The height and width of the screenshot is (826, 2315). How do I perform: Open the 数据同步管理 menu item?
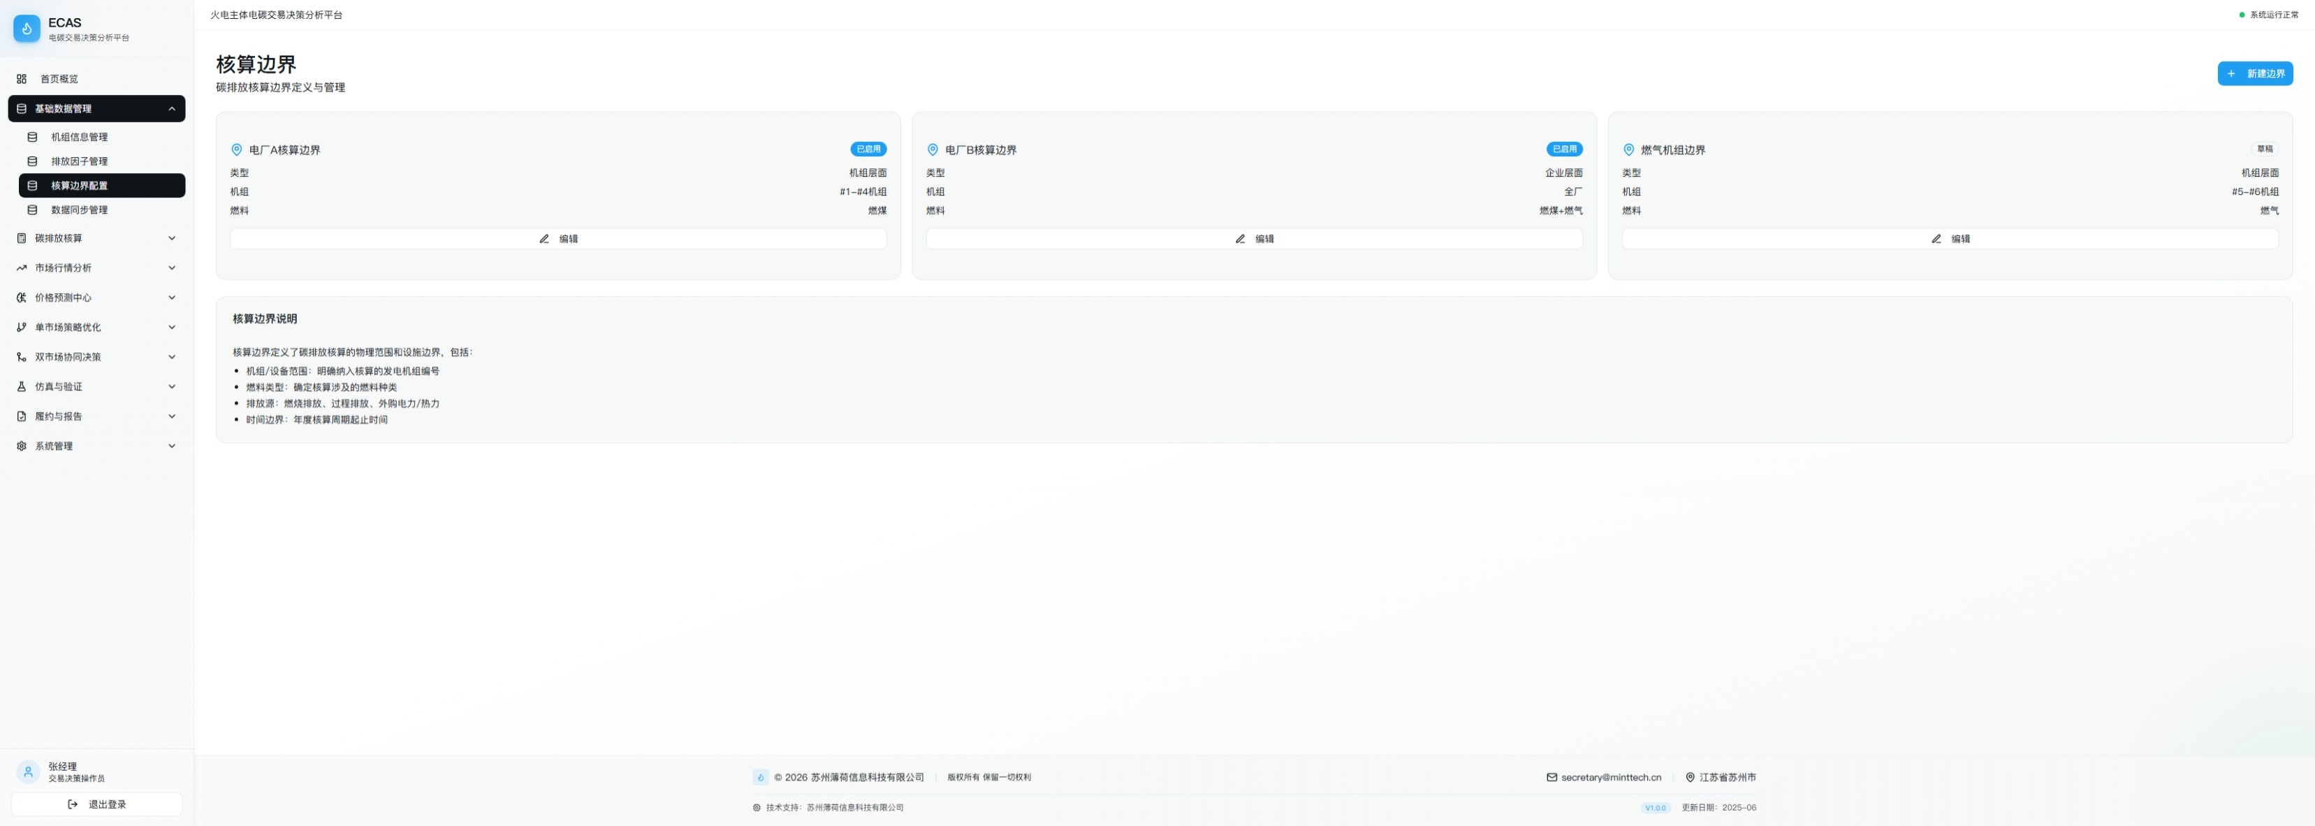pos(79,210)
